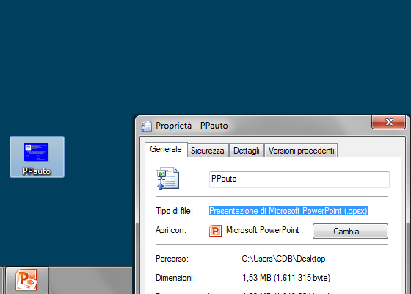Image resolution: width=411 pixels, height=294 pixels.
Task: Open PowerPoint from the taskbar
Action: 26,280
